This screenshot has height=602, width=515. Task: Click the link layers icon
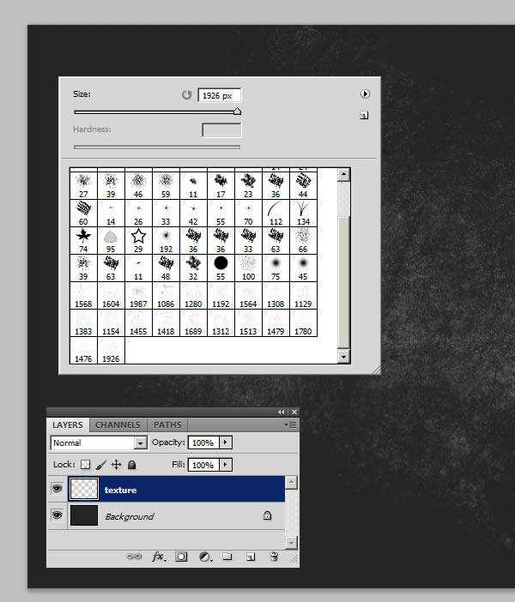[134, 557]
